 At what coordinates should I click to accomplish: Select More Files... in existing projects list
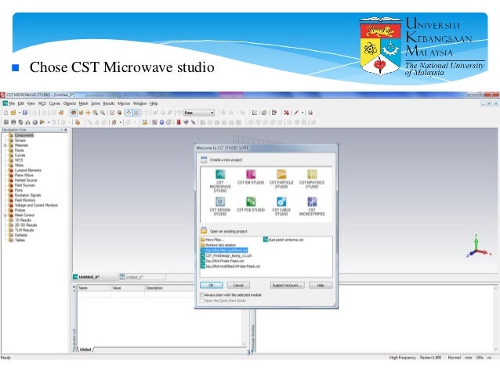click(x=212, y=240)
